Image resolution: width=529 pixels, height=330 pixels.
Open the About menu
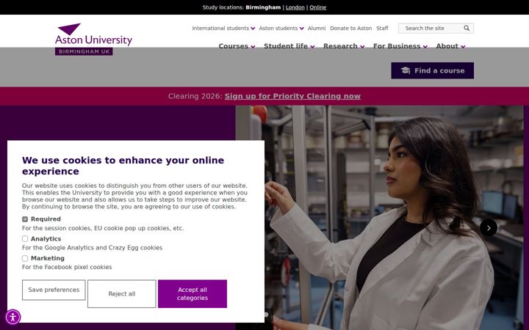click(450, 46)
